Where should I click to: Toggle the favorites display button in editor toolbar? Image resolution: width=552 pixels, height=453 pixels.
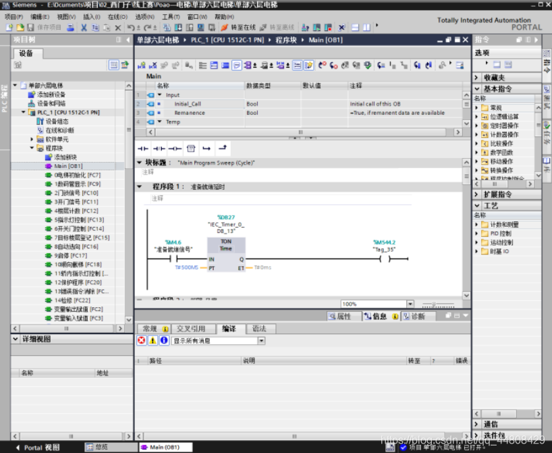coord(309,65)
